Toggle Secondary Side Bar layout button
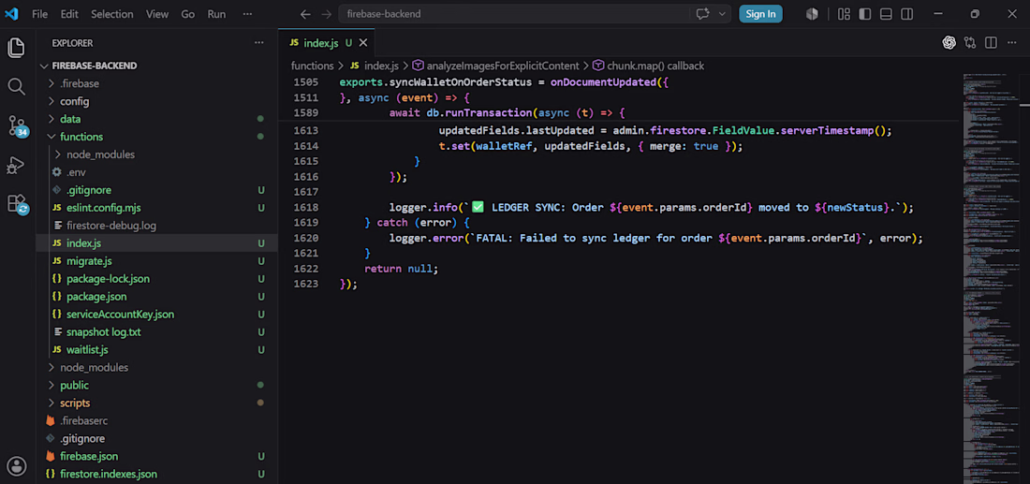This screenshot has width=1030, height=484. pyautogui.click(x=906, y=14)
